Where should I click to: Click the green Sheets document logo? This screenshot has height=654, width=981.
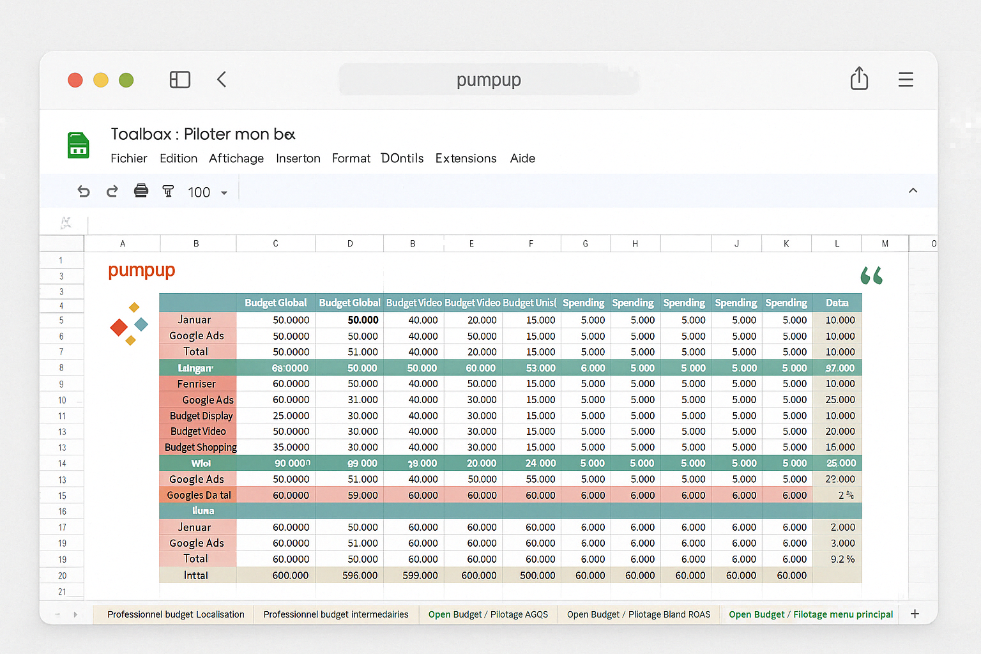pos(79,145)
